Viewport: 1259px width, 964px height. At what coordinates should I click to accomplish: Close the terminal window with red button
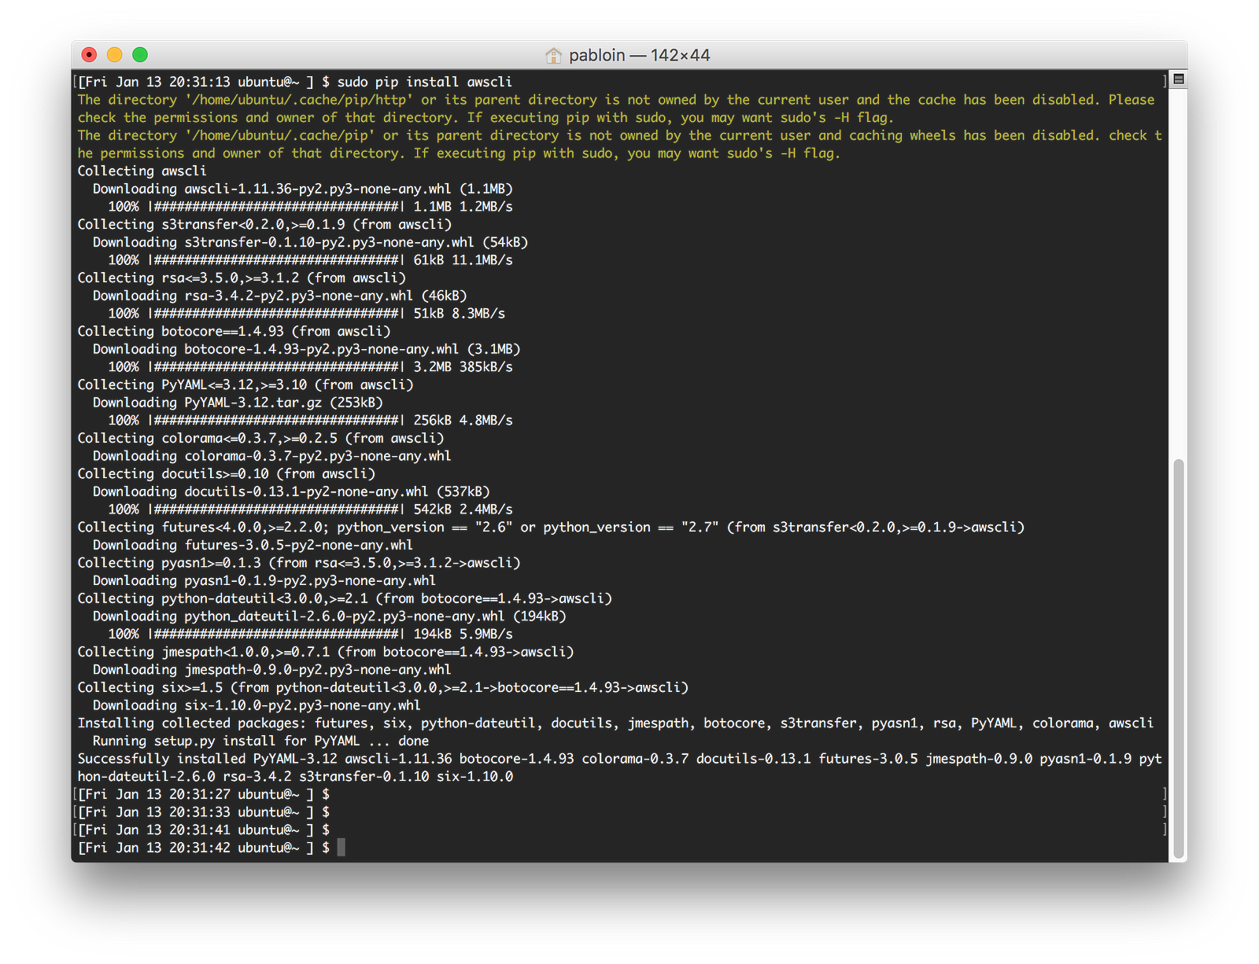pyautogui.click(x=90, y=54)
